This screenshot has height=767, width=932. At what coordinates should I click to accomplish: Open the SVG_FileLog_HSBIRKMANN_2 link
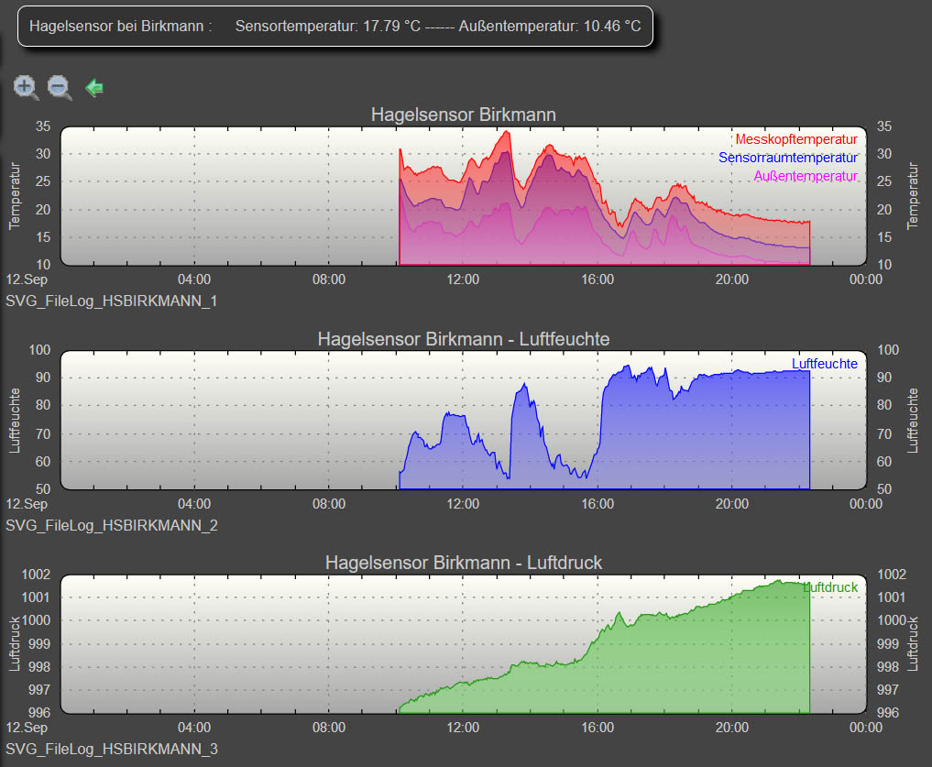112,525
